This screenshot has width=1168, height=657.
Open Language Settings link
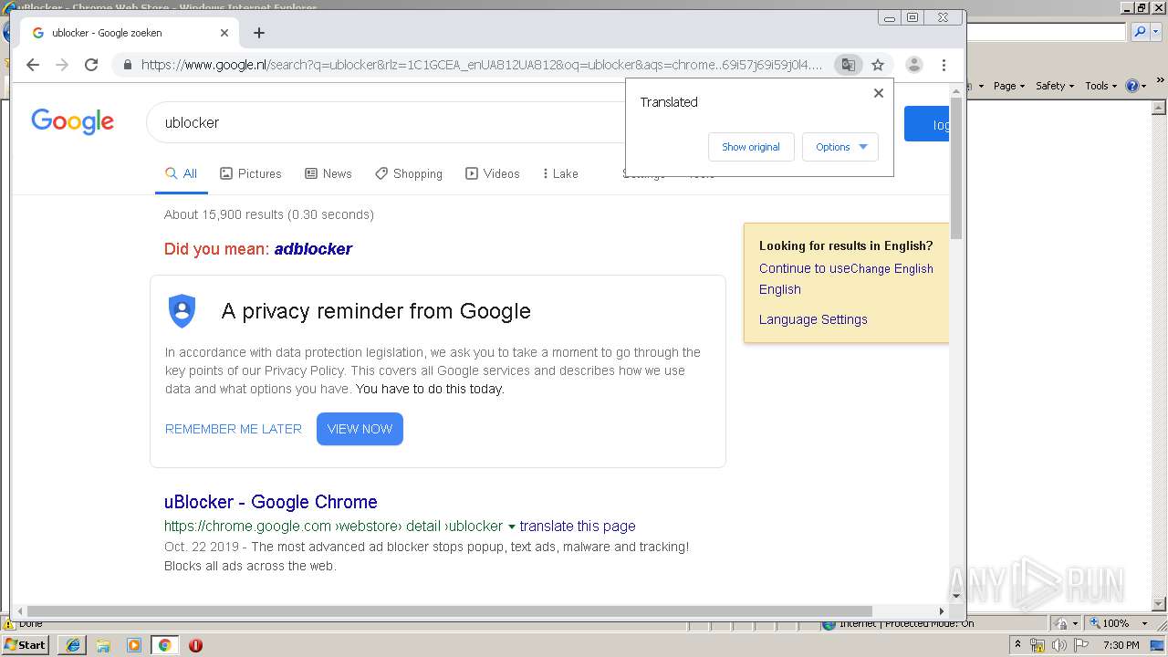pos(813,319)
